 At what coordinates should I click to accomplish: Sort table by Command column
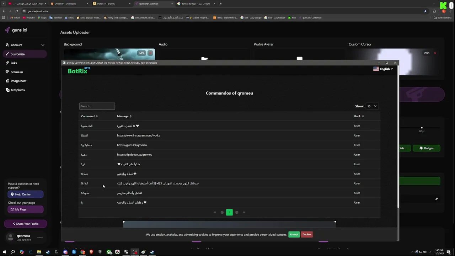(89, 116)
